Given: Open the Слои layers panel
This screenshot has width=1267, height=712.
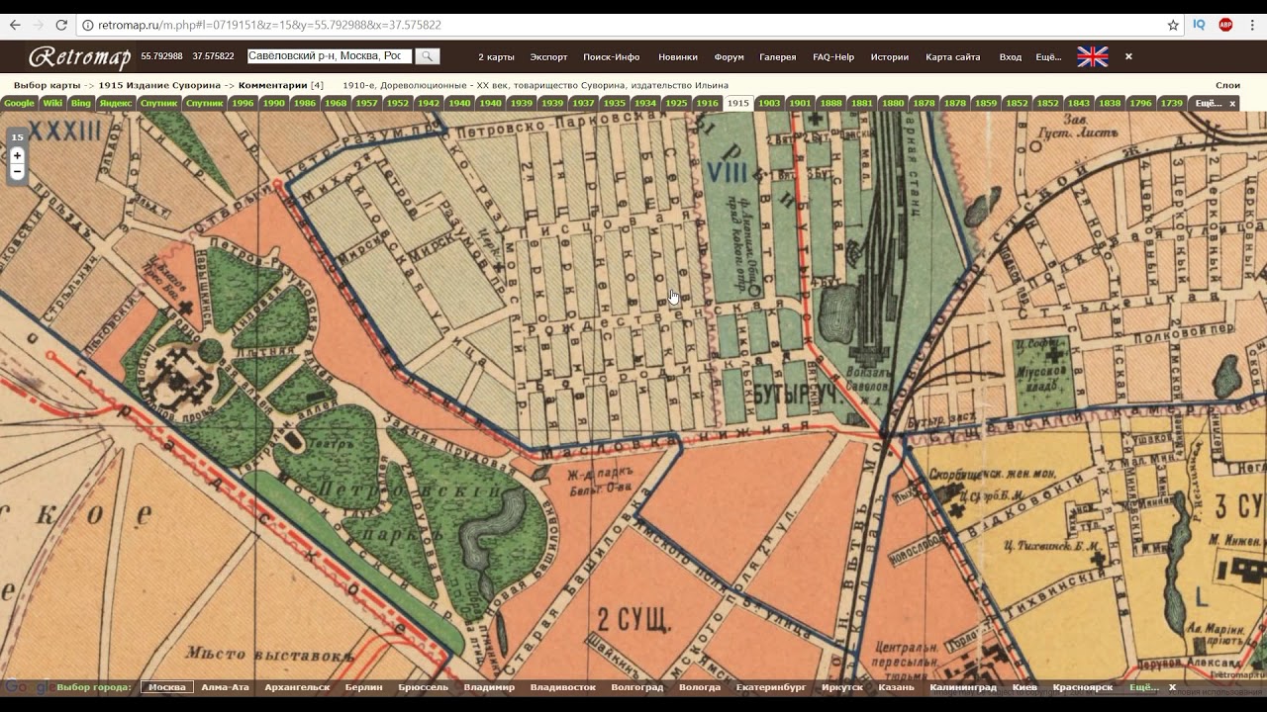Looking at the screenshot, I should 1227,85.
